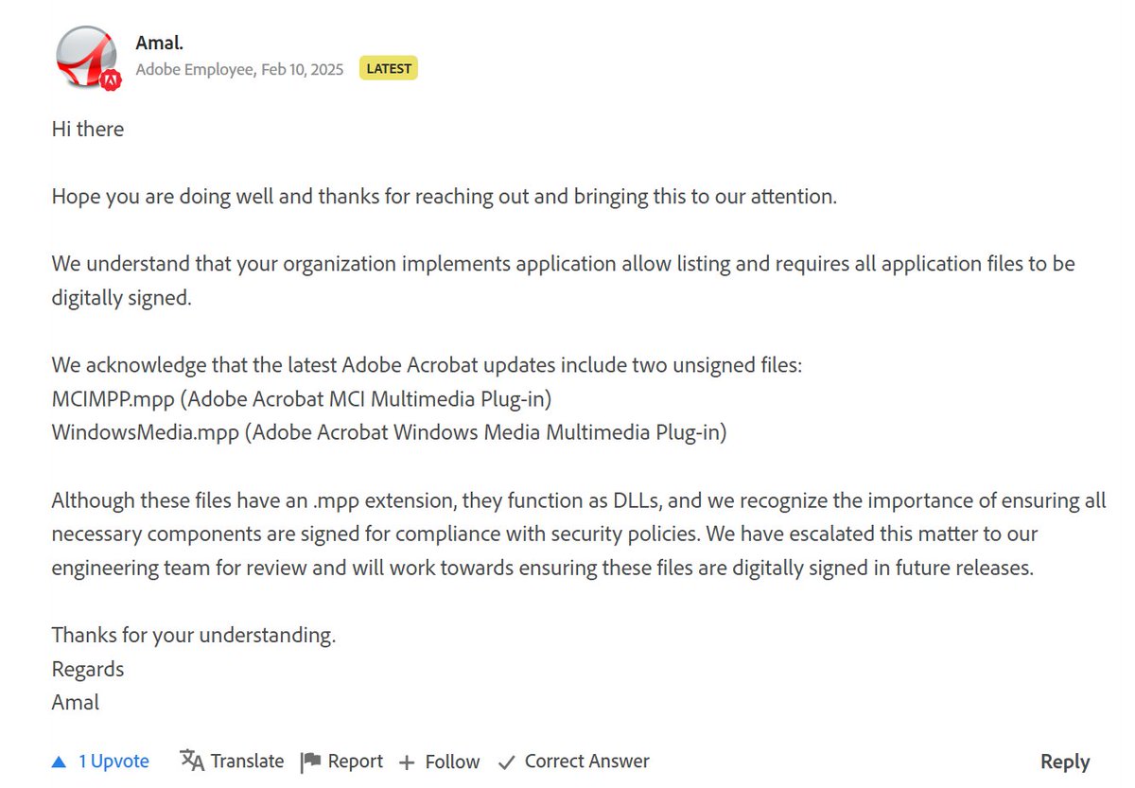This screenshot has width=1135, height=788.
Task: Click the Report flag icon
Action: 310,762
